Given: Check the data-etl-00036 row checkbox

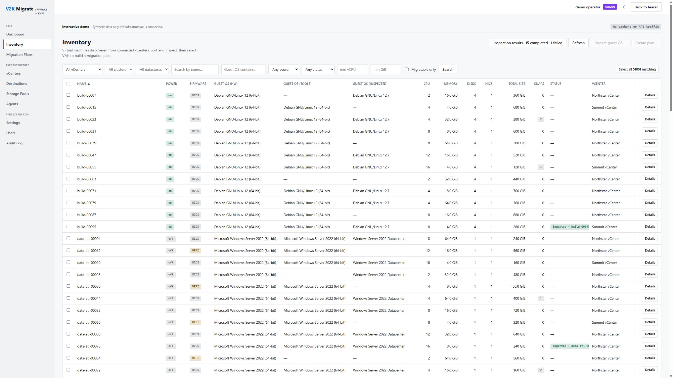Looking at the screenshot, I should coord(68,286).
